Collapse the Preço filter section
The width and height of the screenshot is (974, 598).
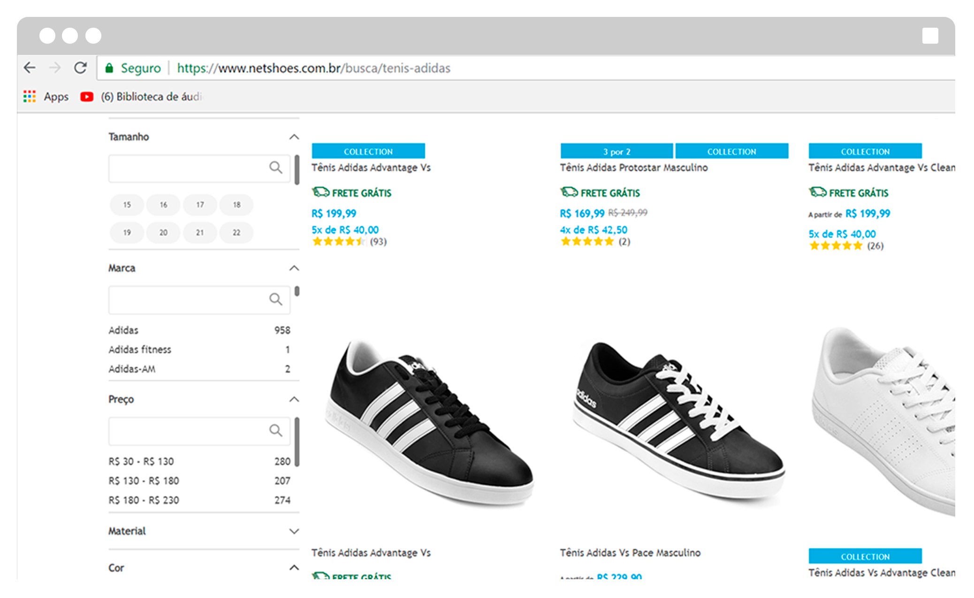[294, 400]
